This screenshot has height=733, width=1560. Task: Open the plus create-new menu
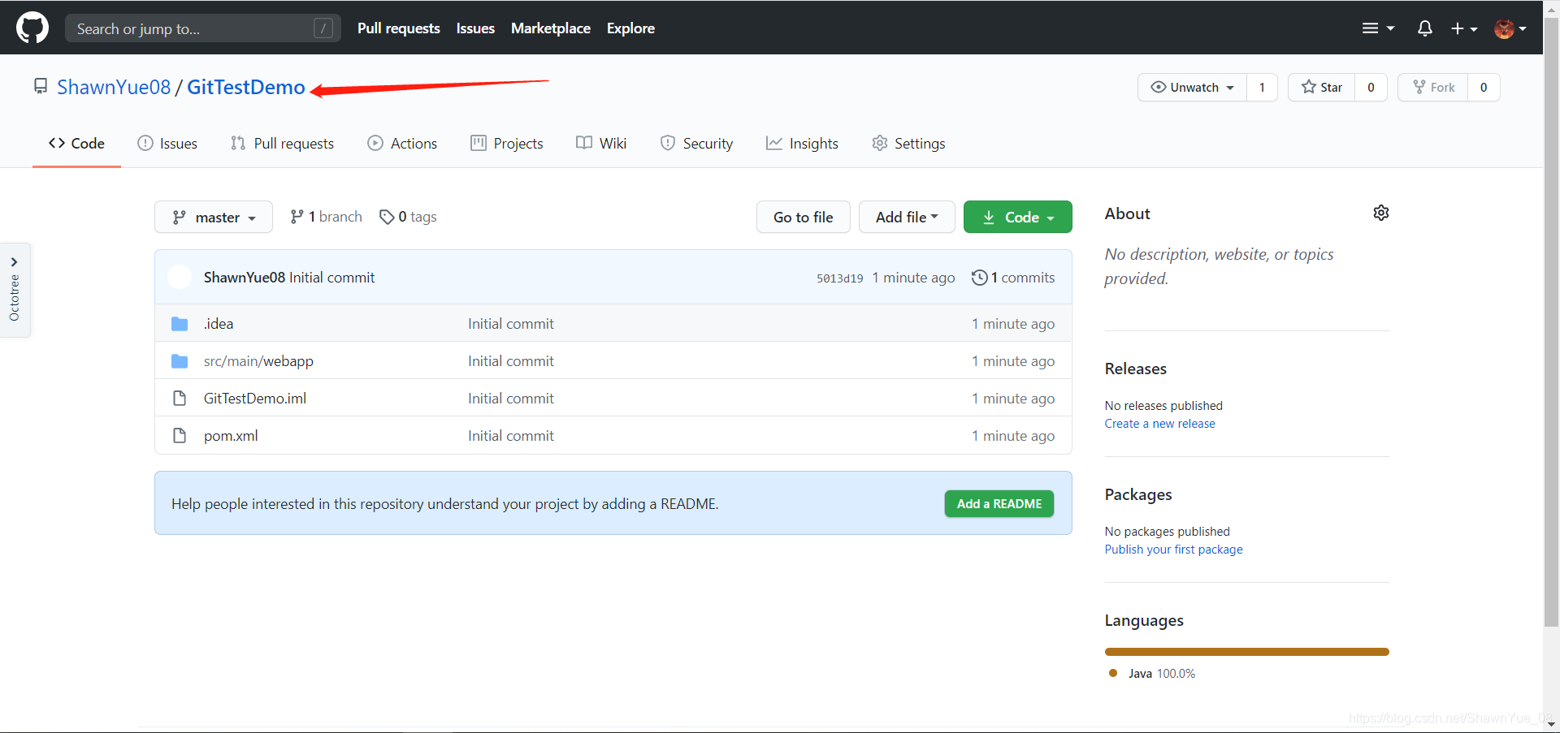click(x=1464, y=28)
